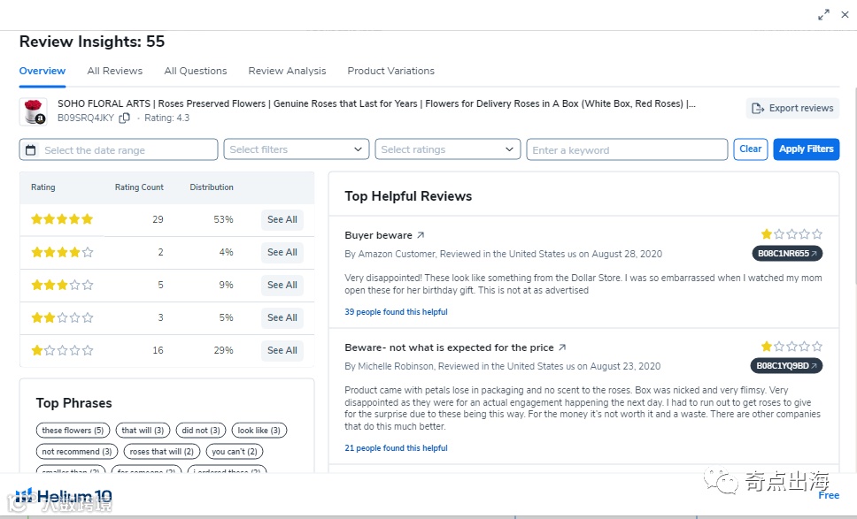Click the rose product thumbnail image
Image resolution: width=857 pixels, height=519 pixels.
34,111
